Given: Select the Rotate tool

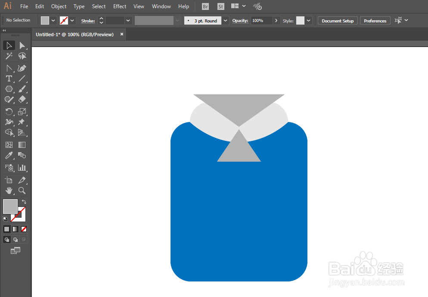Looking at the screenshot, I should click(x=9, y=112).
